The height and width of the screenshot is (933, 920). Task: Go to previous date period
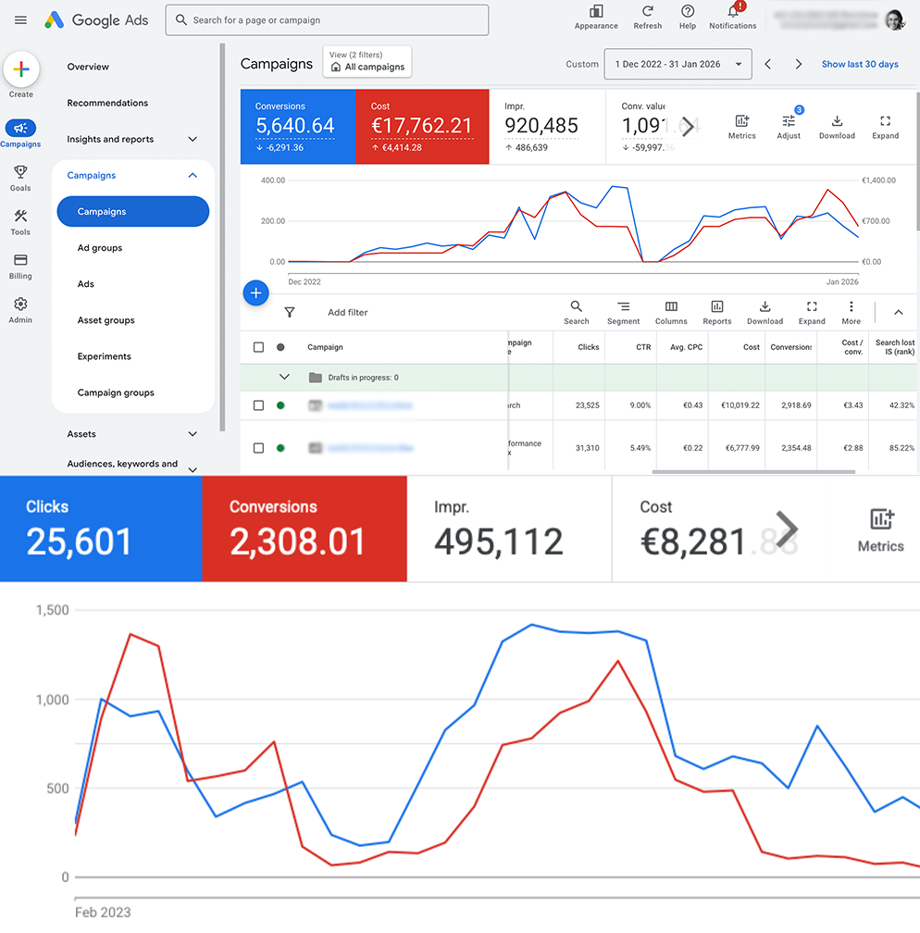767,64
